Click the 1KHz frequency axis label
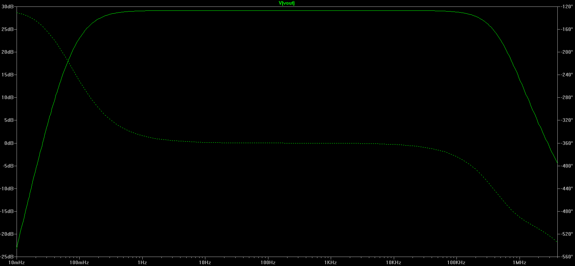Viewport: 575px width, 266px height. (x=331, y=263)
